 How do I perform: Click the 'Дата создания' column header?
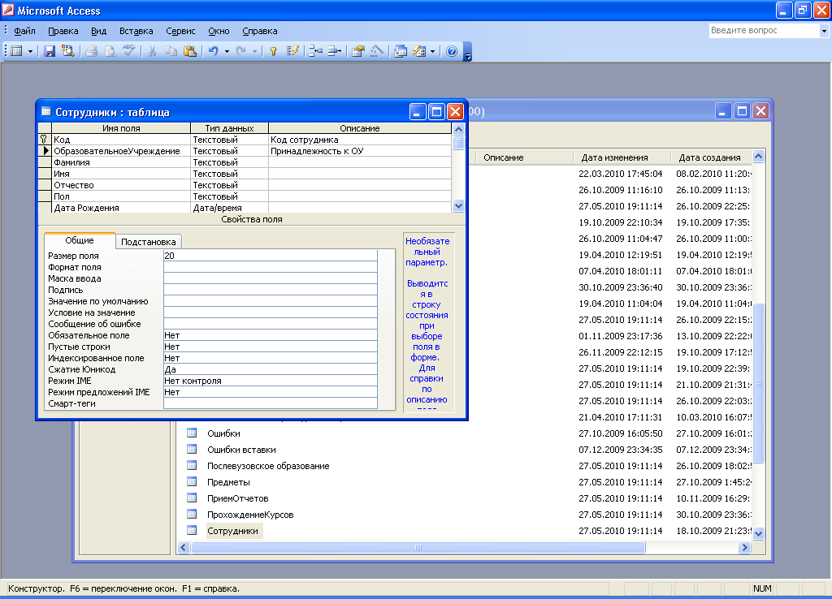click(x=711, y=157)
